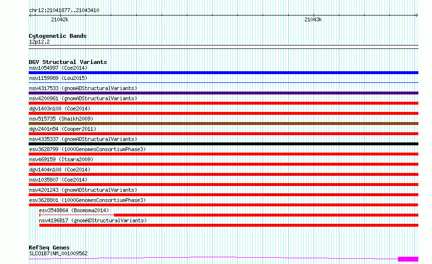The width and height of the screenshot is (432, 264).
Task: Open the esv3628801 (1000GenomesConsortiumPhase3) label
Action: [x=87, y=200]
